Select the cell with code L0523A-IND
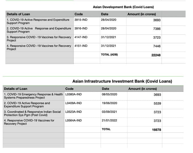This screenshot has height=153, width=193. [83, 113]
